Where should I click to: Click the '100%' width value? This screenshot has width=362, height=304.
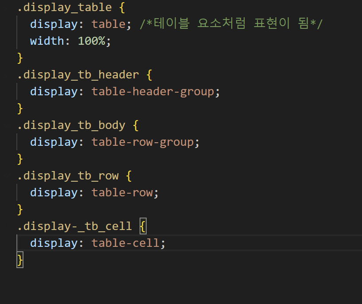(x=92, y=41)
